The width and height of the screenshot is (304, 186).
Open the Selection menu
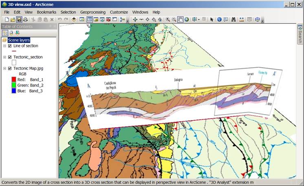click(68, 12)
